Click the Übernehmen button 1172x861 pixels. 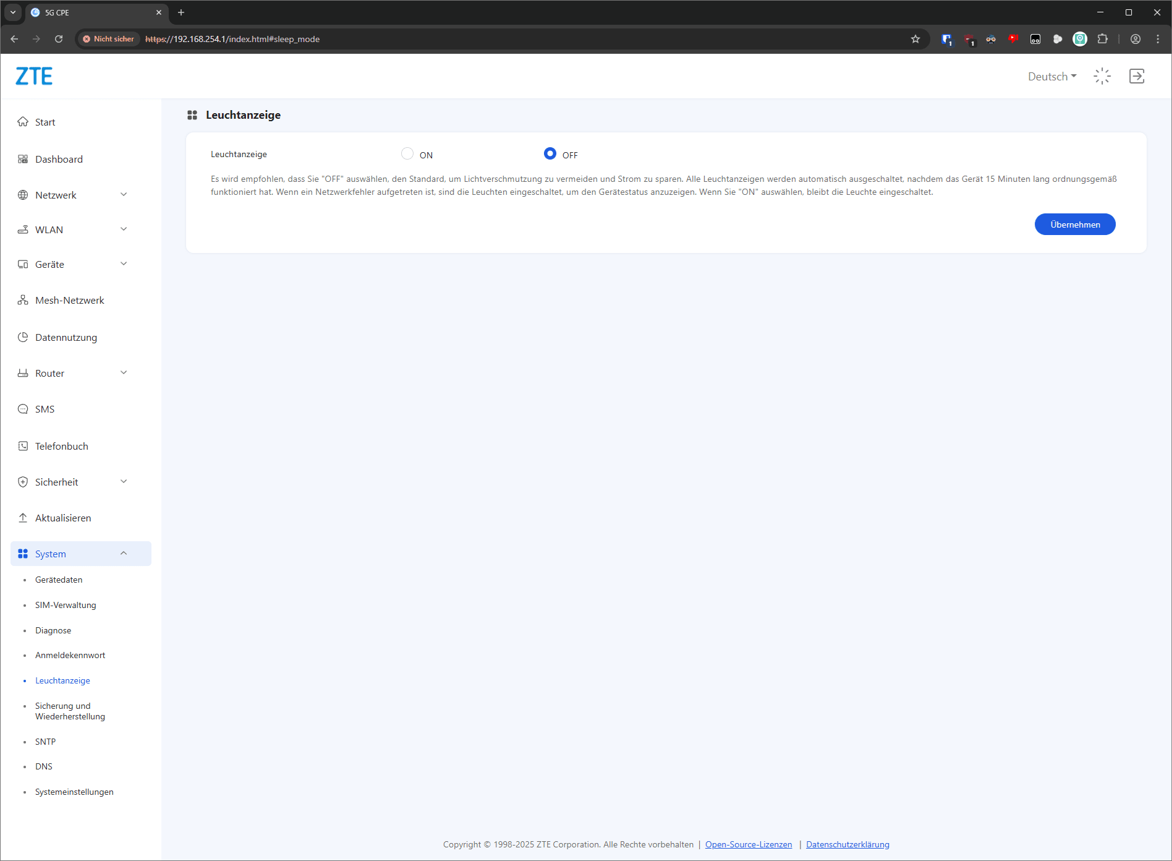click(1074, 225)
